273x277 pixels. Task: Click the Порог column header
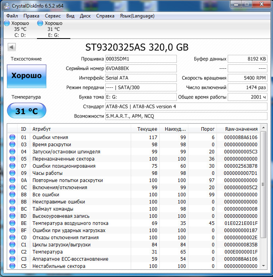pyautogui.click(x=202, y=129)
